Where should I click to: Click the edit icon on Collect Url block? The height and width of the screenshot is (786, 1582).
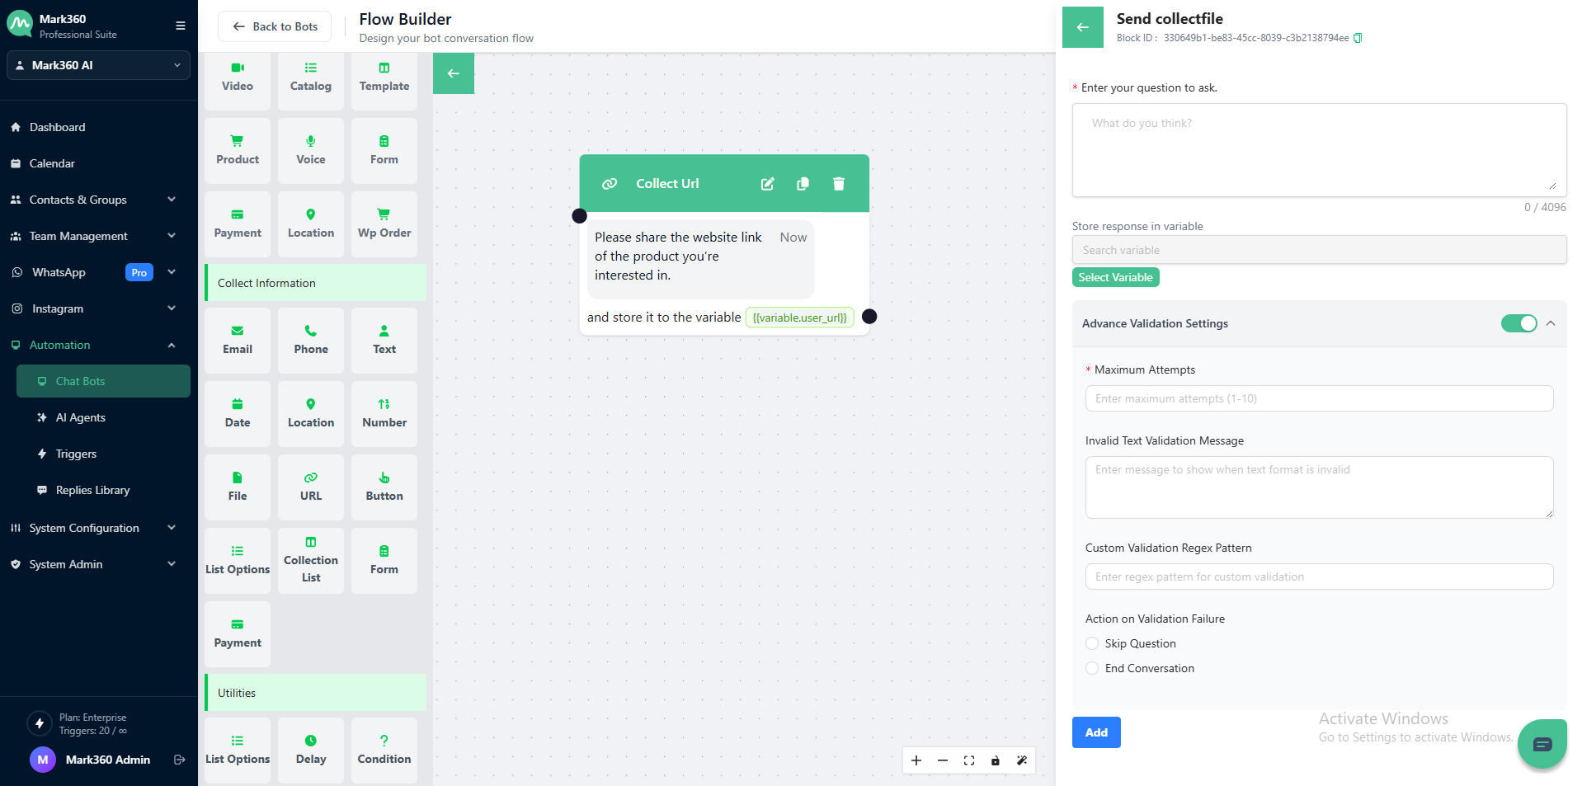point(767,184)
